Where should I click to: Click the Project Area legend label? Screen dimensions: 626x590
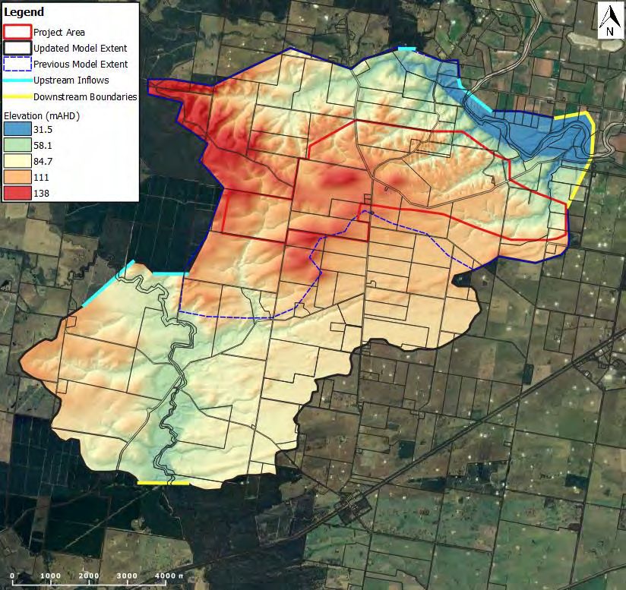click(59, 33)
